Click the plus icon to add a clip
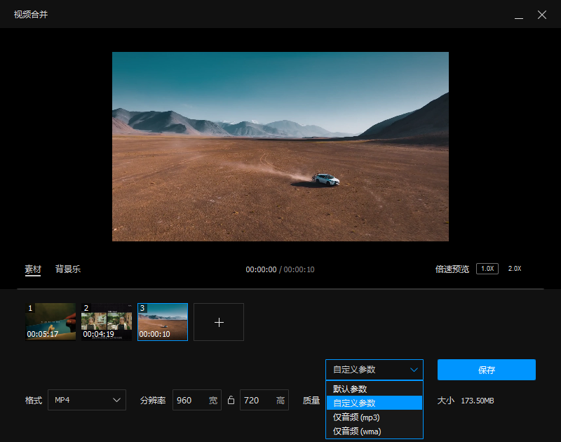This screenshot has height=442, width=561. pos(219,322)
